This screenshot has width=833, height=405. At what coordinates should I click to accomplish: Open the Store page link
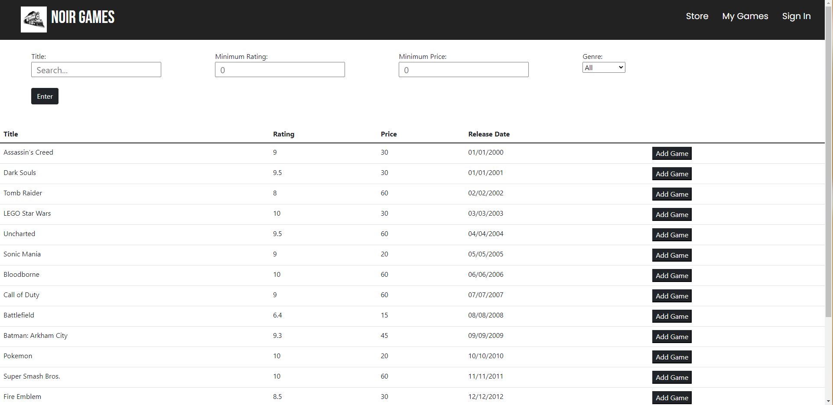697,16
